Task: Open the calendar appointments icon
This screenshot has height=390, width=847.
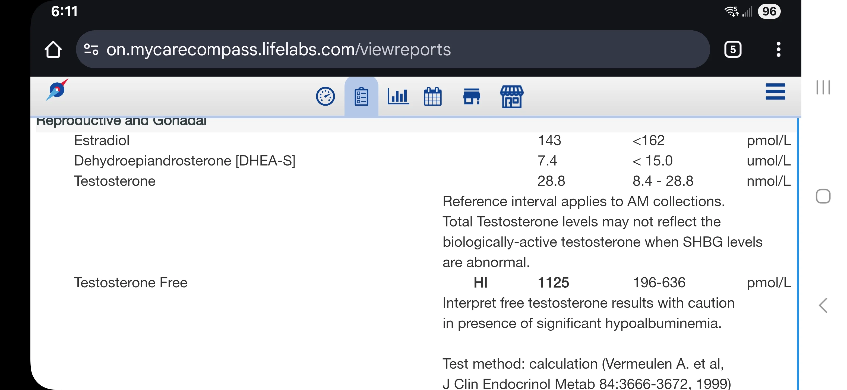Action: (432, 96)
